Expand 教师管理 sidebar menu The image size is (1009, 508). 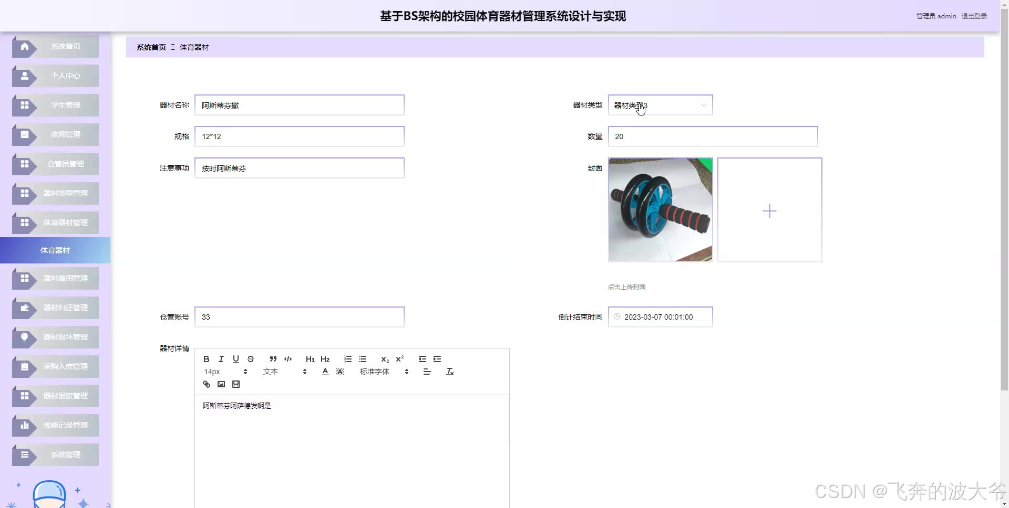point(55,134)
